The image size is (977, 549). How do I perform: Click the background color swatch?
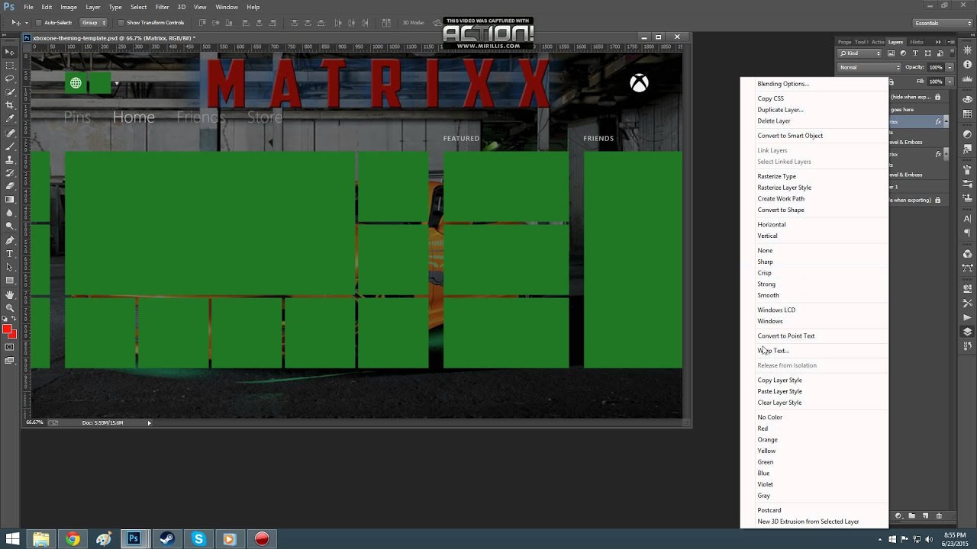pos(13,335)
